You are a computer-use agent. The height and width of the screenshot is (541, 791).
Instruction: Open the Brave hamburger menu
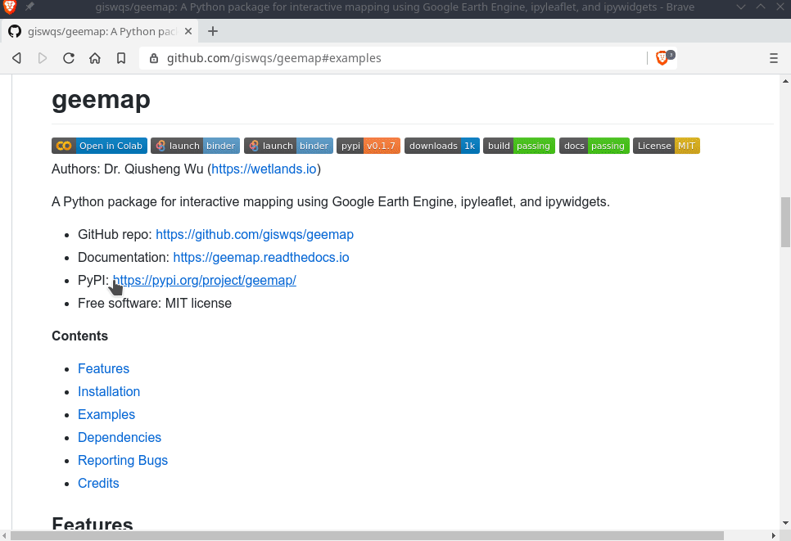pos(773,58)
